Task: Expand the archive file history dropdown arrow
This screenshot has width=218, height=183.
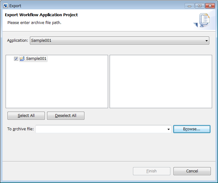Action: click(x=168, y=129)
